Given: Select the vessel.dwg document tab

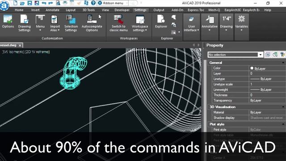Looking at the screenshot, I should (8, 45).
